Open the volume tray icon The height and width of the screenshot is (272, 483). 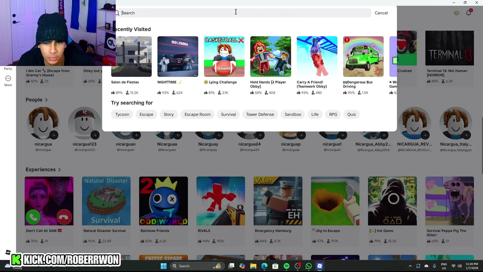(460, 266)
